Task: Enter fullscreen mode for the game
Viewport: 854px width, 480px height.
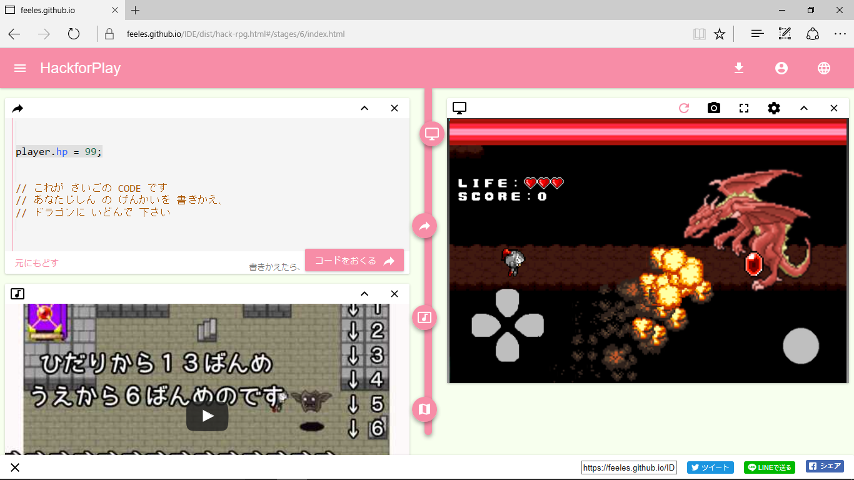Action: pyautogui.click(x=744, y=108)
